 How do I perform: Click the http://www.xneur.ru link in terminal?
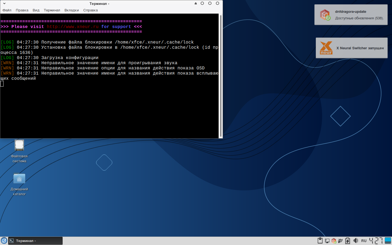73,27
